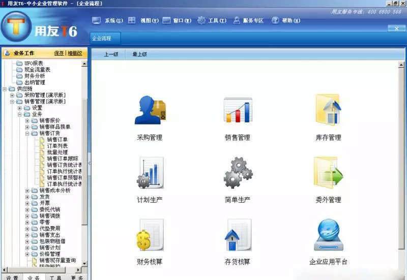Screen dimensions: 407x280
Task: Open the 库存管理 warehouse icon
Action: (328, 110)
